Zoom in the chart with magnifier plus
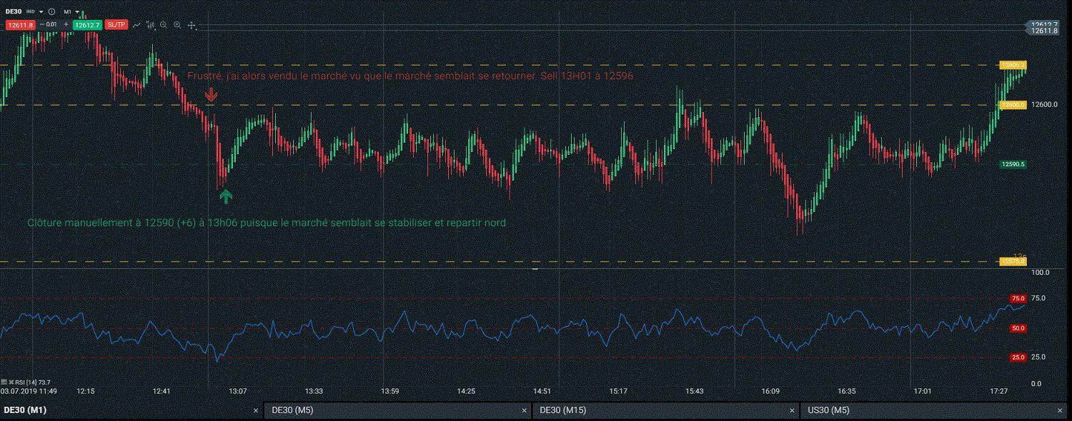The height and width of the screenshot is (421, 1072). click(177, 25)
